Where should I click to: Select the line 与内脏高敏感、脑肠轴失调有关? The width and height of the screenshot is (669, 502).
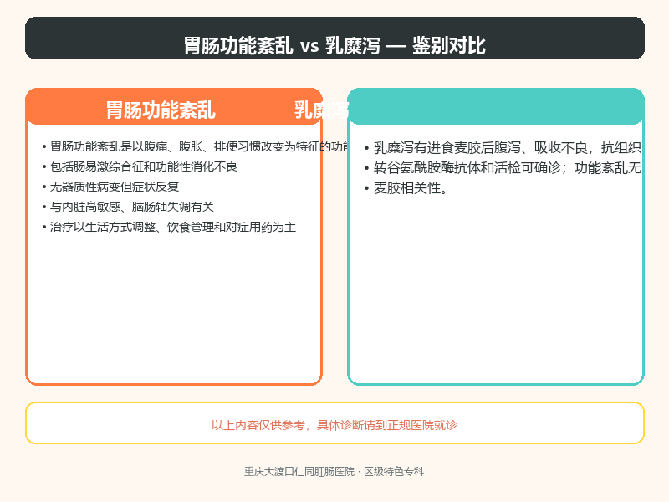click(128, 207)
